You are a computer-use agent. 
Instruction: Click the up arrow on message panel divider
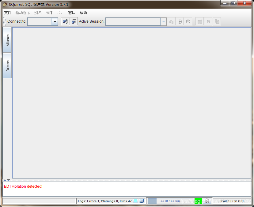click(5, 180)
